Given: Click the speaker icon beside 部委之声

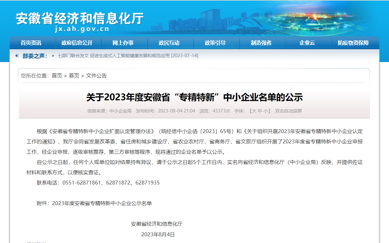Looking at the screenshot, I should [x=17, y=56].
